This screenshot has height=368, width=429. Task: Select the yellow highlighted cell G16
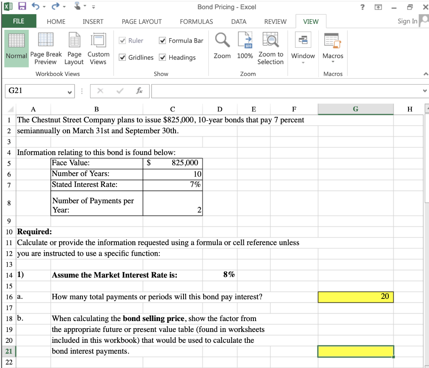coord(355,297)
